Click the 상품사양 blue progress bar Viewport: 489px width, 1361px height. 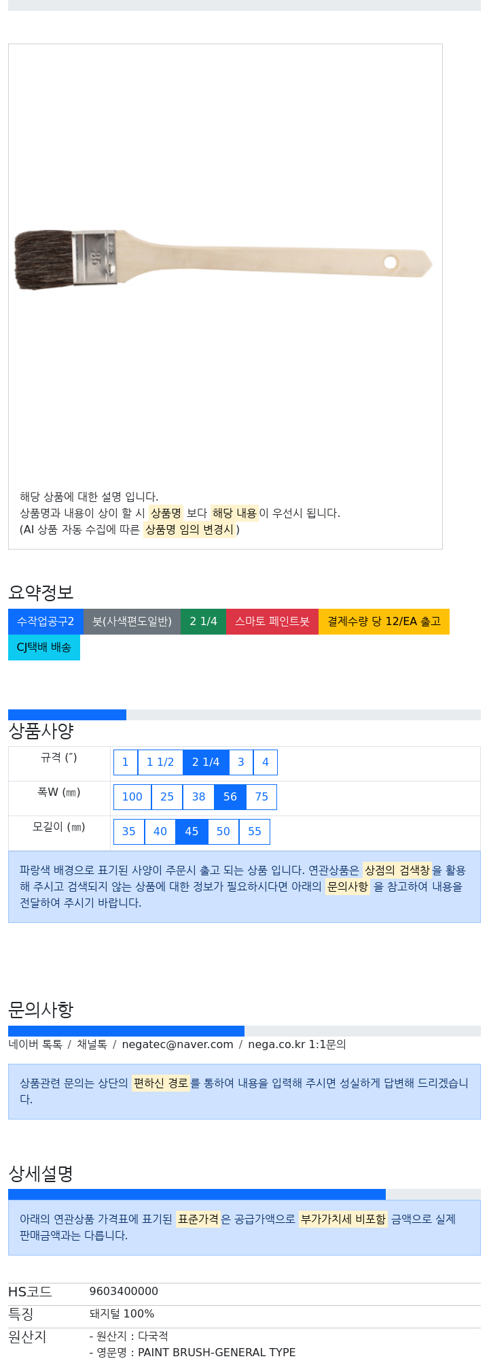pyautogui.click(x=67, y=715)
